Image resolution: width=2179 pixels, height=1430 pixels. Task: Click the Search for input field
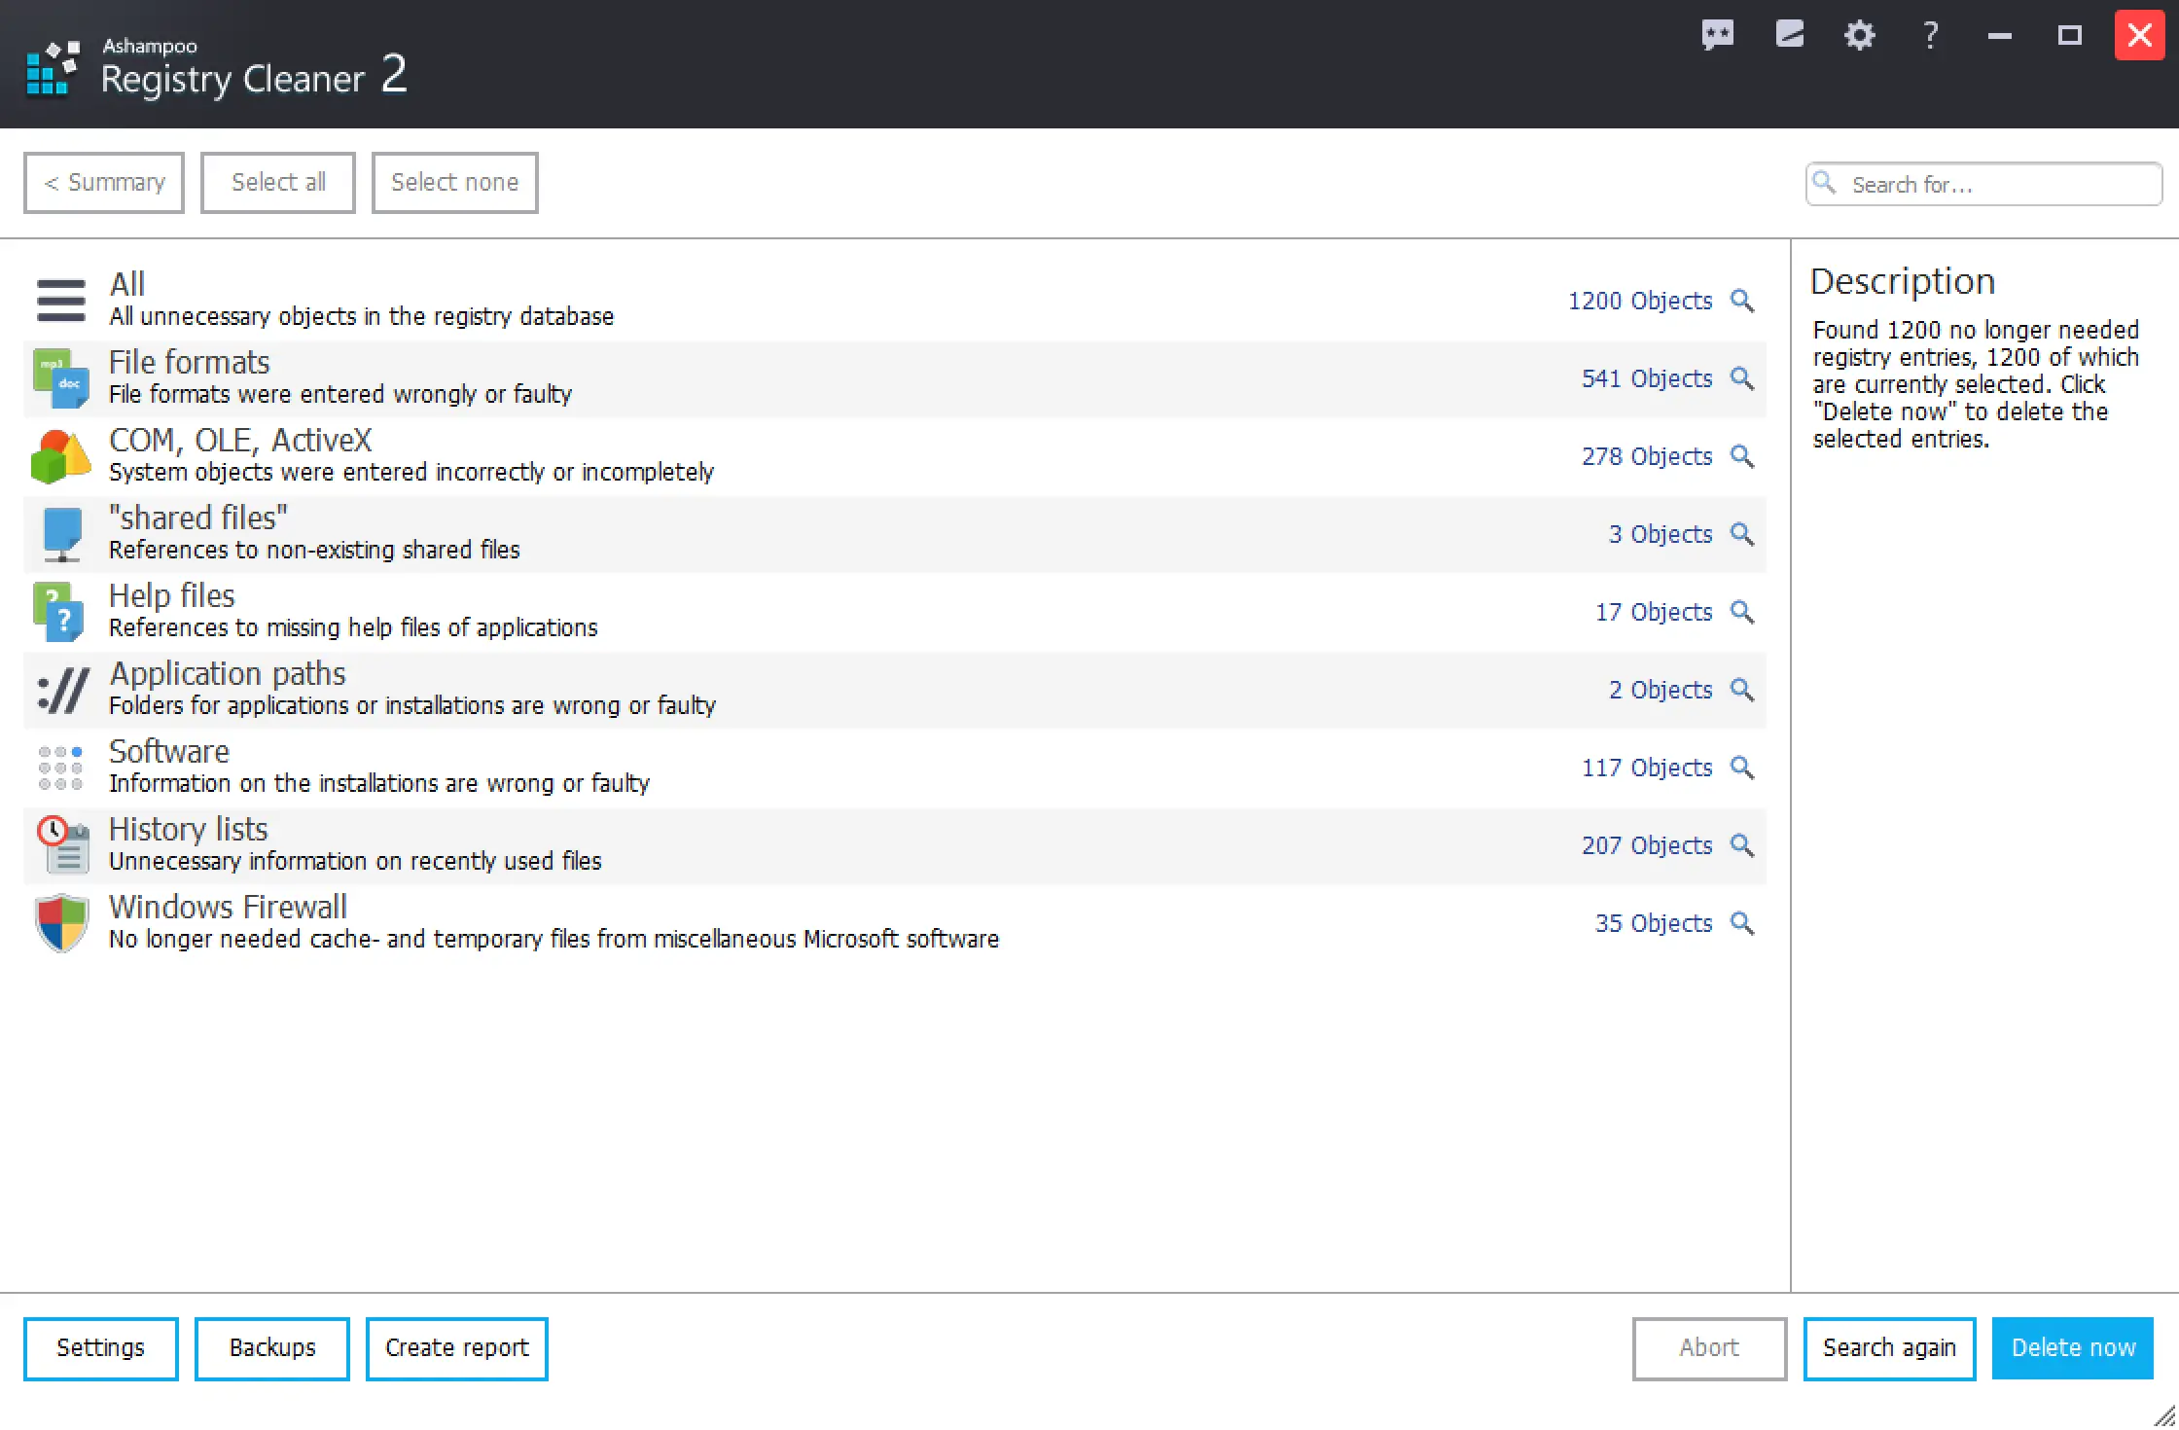point(1983,184)
